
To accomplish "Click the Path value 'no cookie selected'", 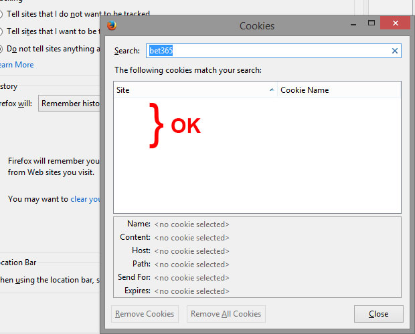I will click(x=191, y=265).
